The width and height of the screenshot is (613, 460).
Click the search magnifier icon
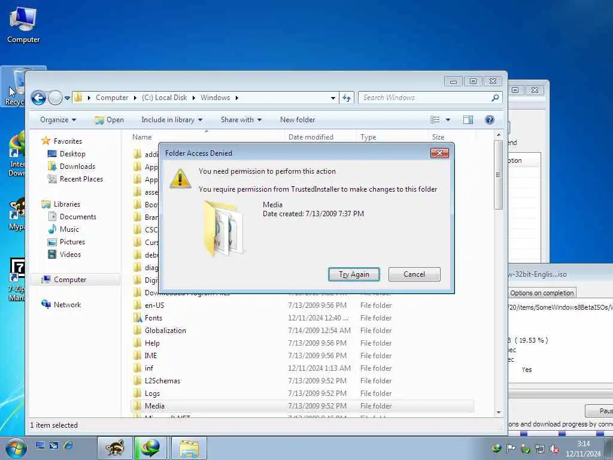click(495, 98)
